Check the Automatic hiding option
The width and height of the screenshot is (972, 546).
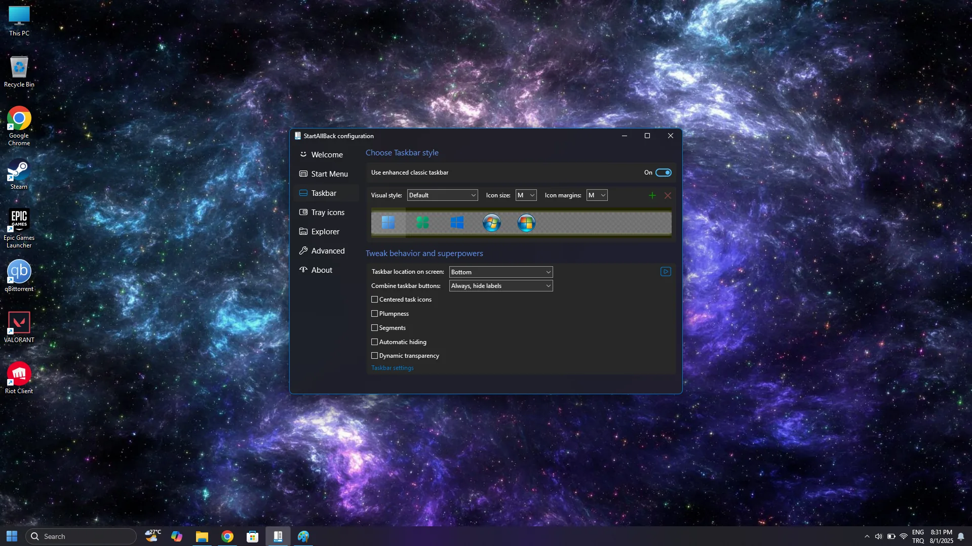coord(375,342)
